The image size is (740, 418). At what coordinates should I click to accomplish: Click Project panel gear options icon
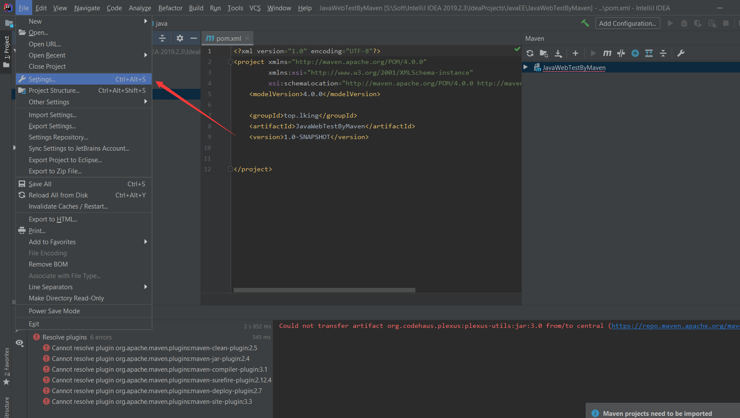[180, 38]
